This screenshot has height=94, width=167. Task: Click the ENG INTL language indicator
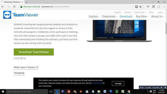click(154, 92)
